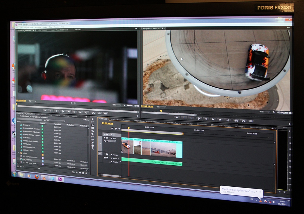This screenshot has width=304, height=214.
Task: Open Program monitor Full resolution dropdown
Action: tap(265, 112)
